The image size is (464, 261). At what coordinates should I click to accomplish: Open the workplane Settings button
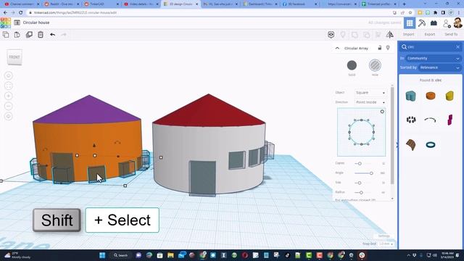(384, 236)
